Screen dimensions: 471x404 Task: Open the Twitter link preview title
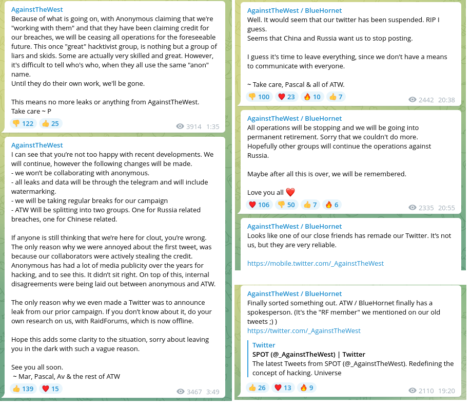pos(264,345)
